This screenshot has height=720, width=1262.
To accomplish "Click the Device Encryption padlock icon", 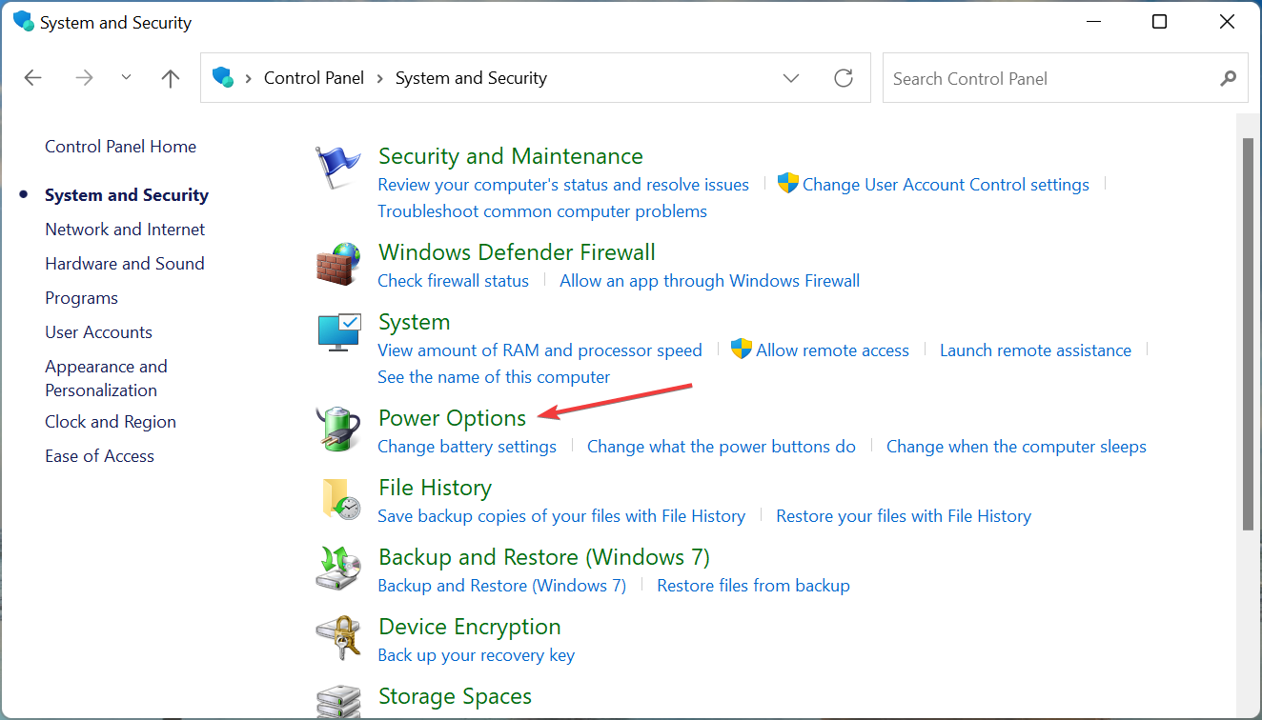I will click(x=338, y=637).
